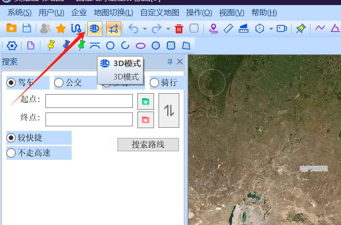Select the purple ellipse drawing tool
The image size is (341, 225).
[141, 46]
